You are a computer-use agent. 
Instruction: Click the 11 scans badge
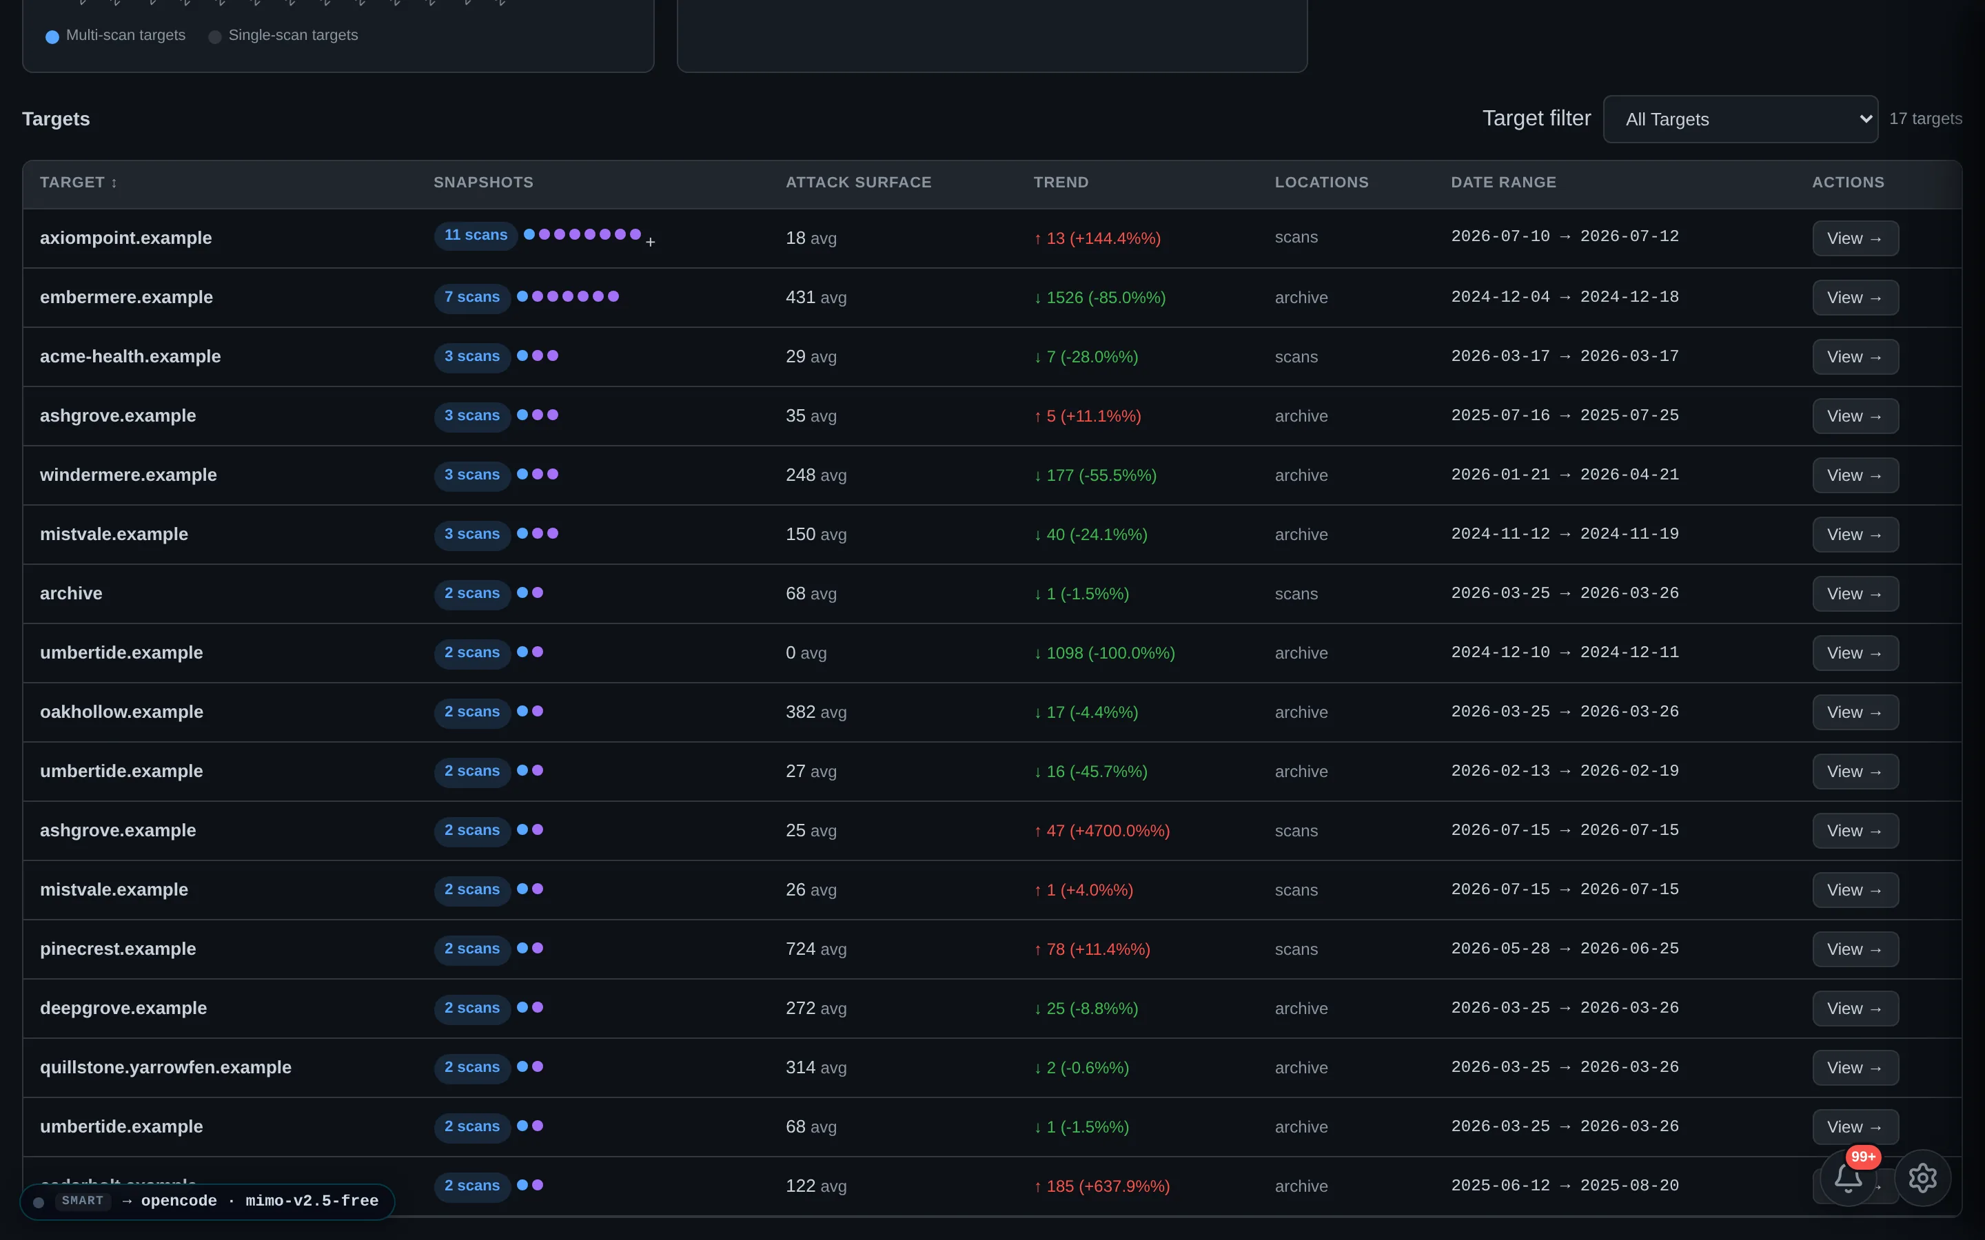click(476, 236)
